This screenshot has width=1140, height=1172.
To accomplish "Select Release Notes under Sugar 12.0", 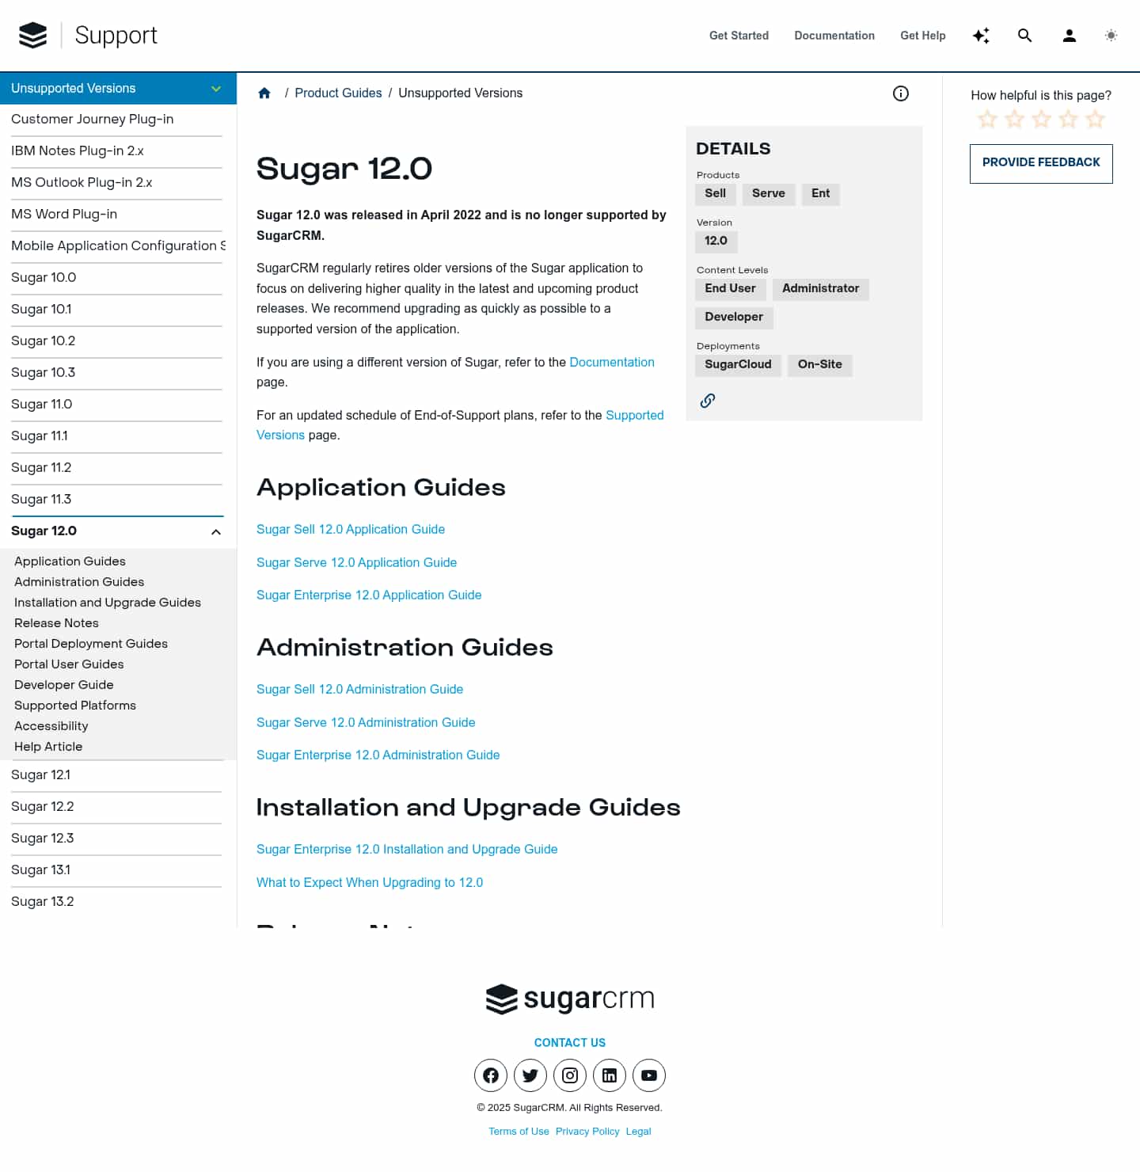I will coord(56,623).
